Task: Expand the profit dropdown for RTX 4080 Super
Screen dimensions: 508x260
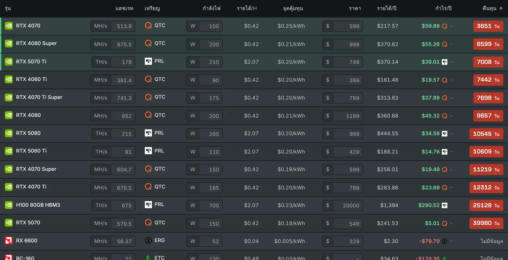Action: coord(452,44)
